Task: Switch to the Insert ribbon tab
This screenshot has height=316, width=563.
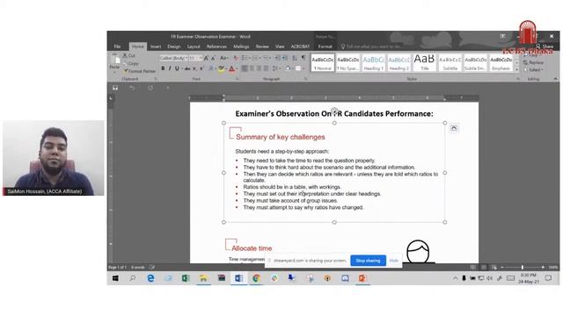Action: click(156, 47)
